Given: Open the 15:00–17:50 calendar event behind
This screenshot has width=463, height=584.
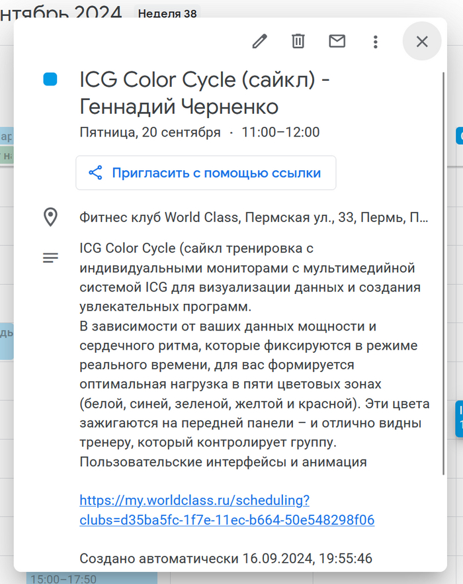Looking at the screenshot, I should click(x=92, y=578).
